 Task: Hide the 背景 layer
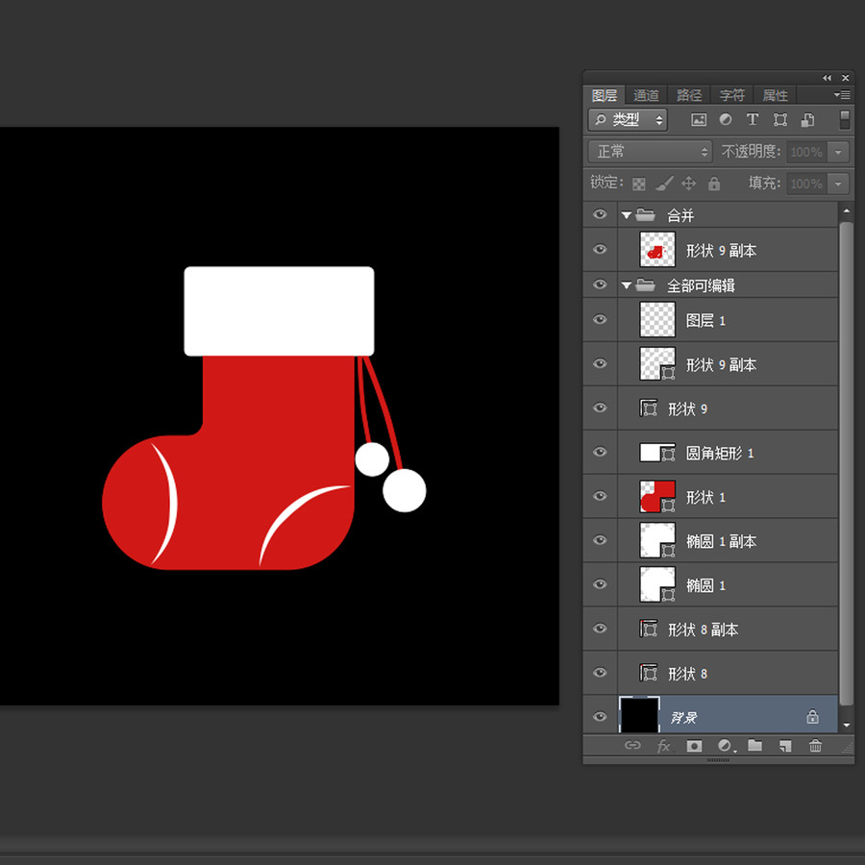[600, 717]
